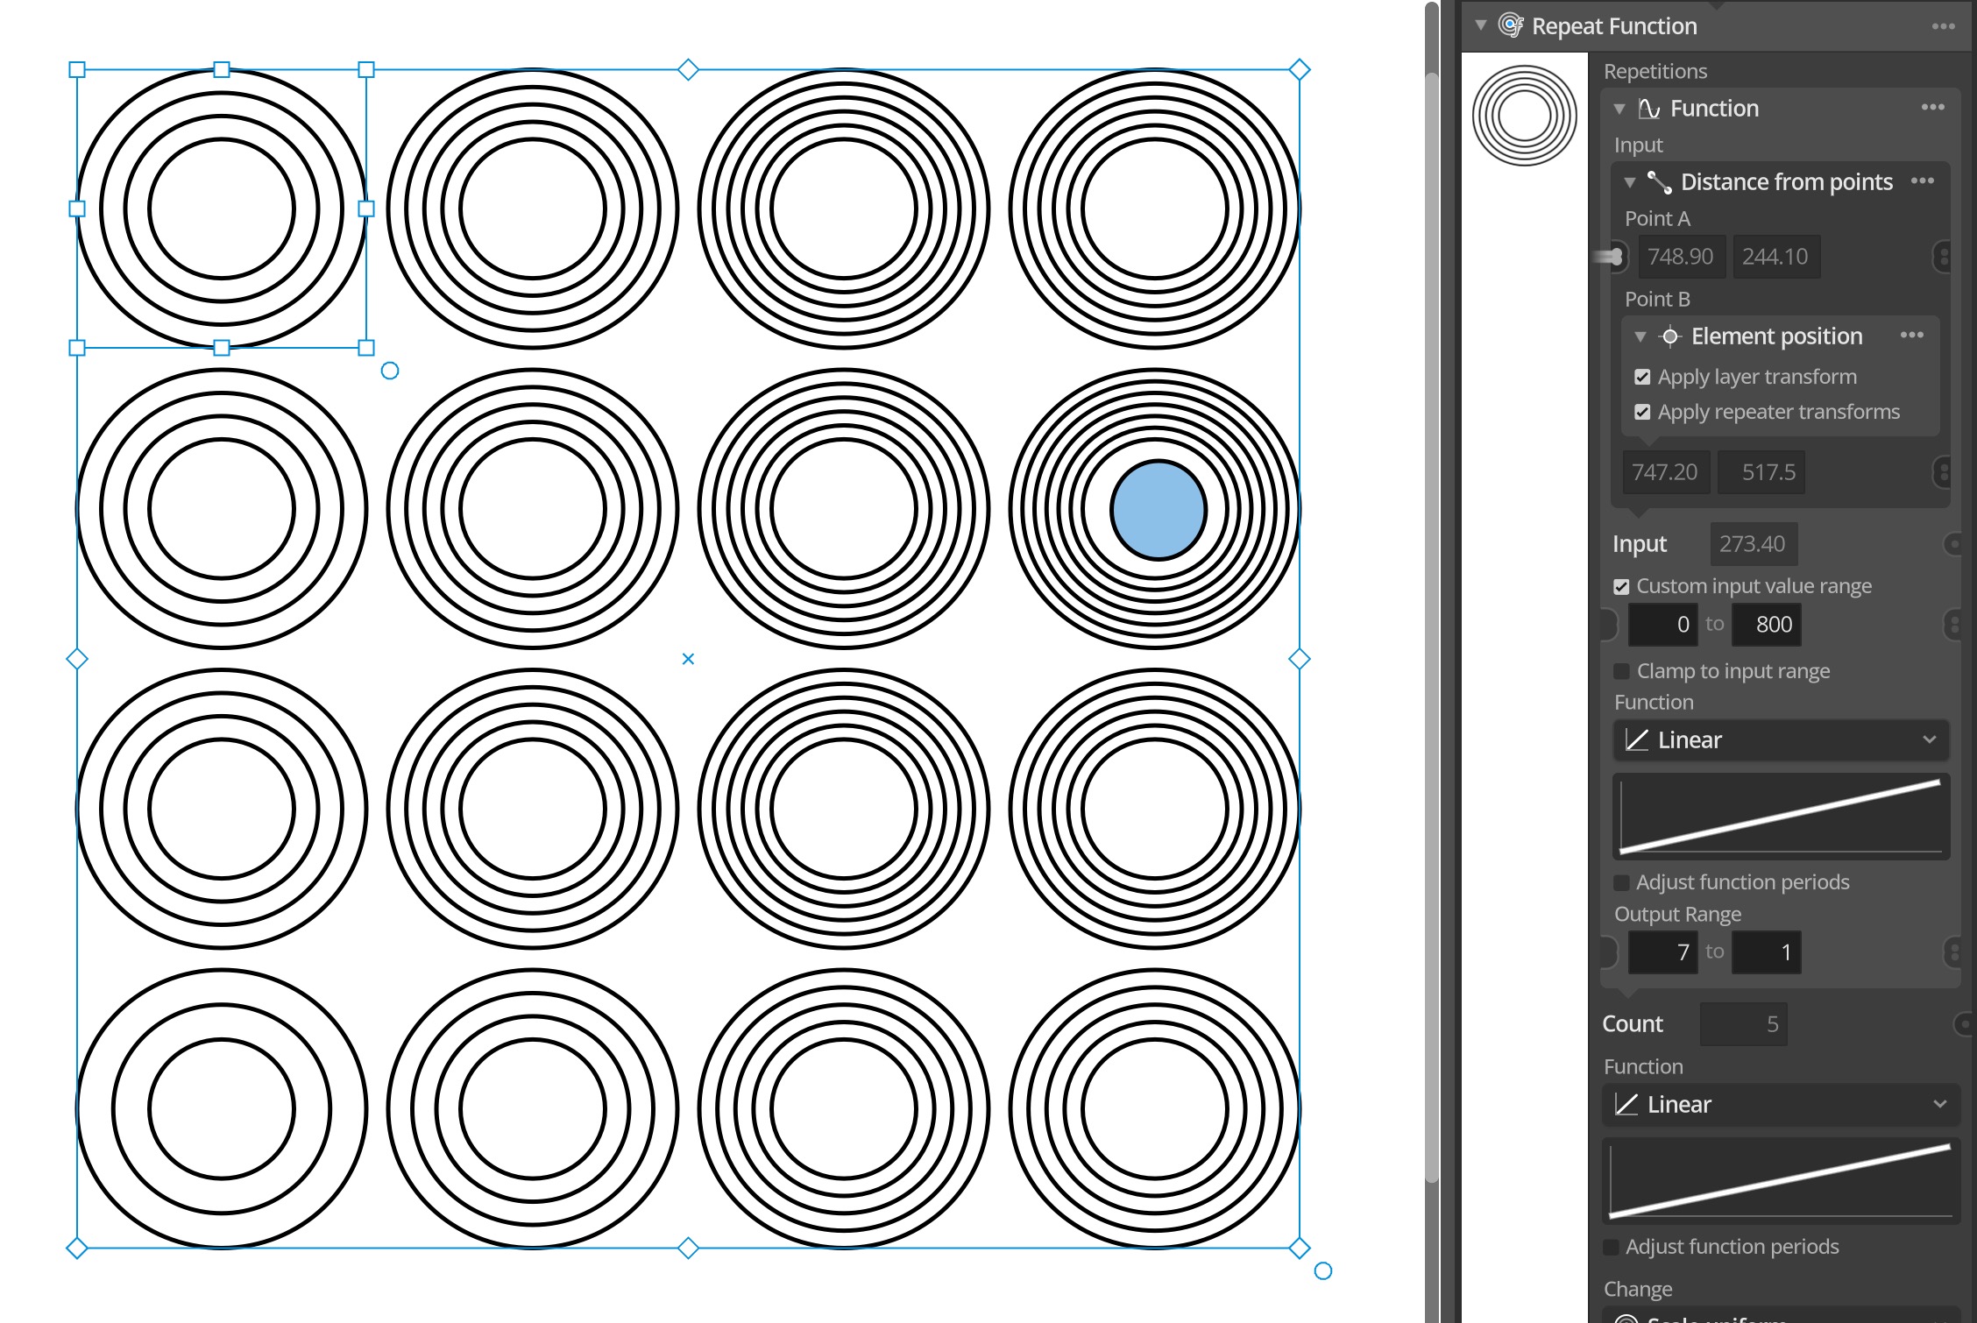Click the Output Range start value 7
The image size is (1977, 1323).
coord(1662,952)
